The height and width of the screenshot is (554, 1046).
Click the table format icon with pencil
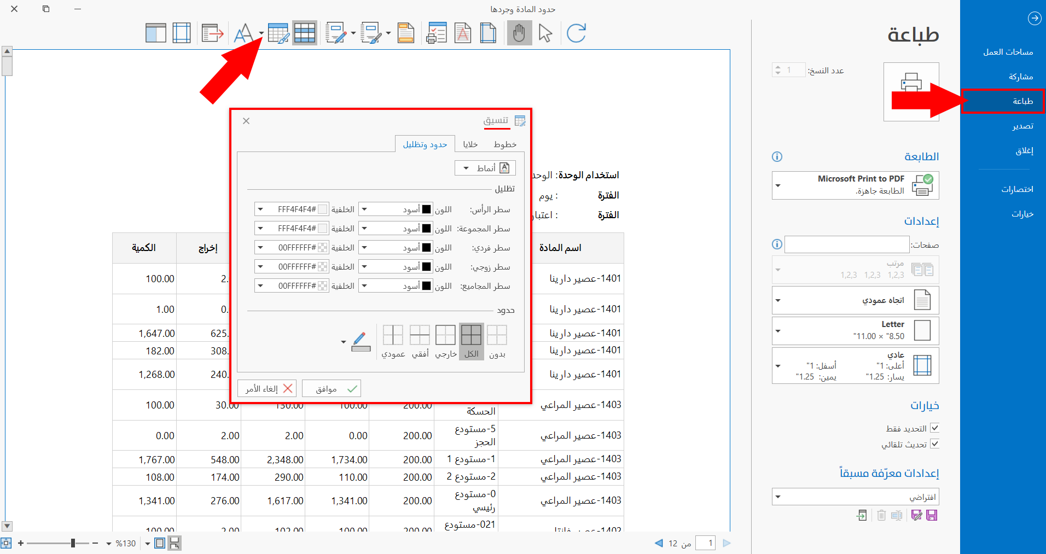[x=278, y=33]
